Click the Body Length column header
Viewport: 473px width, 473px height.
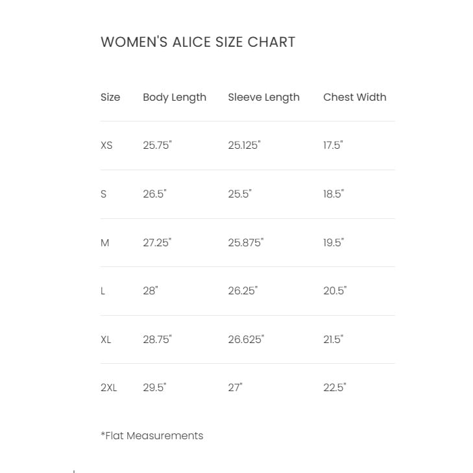175,97
